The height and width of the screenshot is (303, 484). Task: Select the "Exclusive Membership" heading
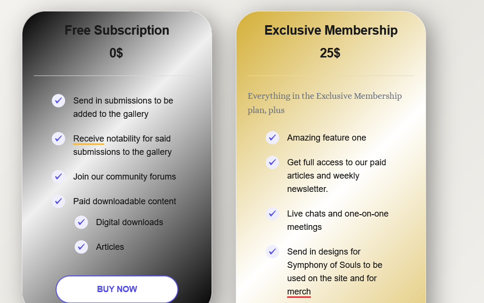point(331,30)
